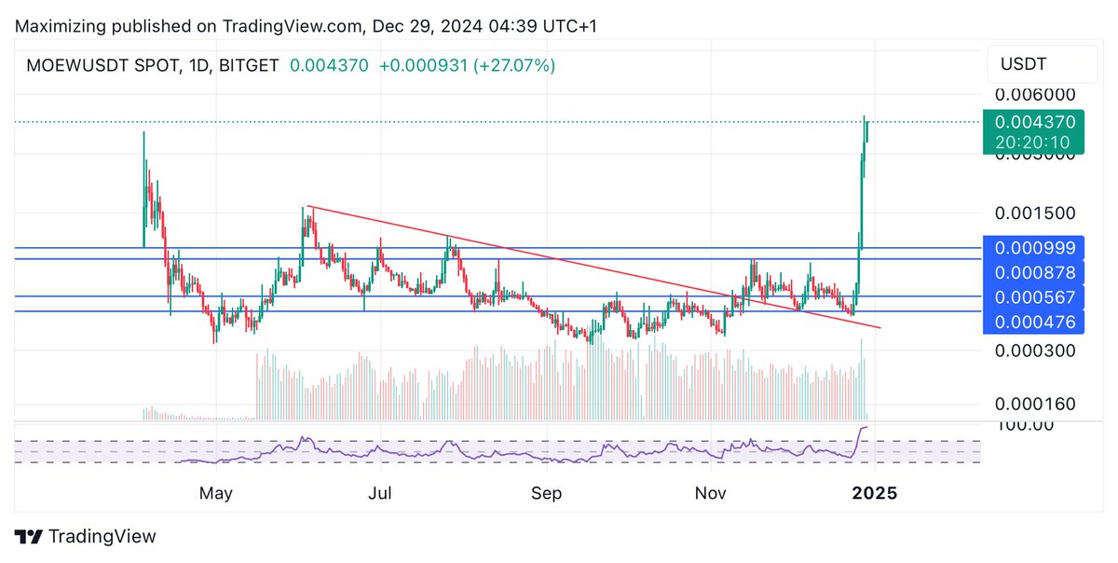Select the 0.000476 price level label
1118x563 pixels.
[x=1034, y=323]
